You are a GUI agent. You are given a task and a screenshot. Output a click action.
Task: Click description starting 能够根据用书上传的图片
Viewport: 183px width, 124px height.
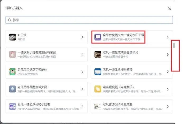133,74
